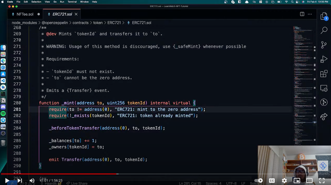The image size is (331, 185).
Task: Open the YouTube playback settings gear menu
Action: [284, 180]
